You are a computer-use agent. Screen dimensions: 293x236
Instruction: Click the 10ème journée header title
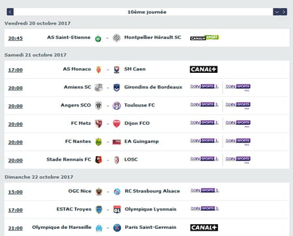pyautogui.click(x=147, y=12)
